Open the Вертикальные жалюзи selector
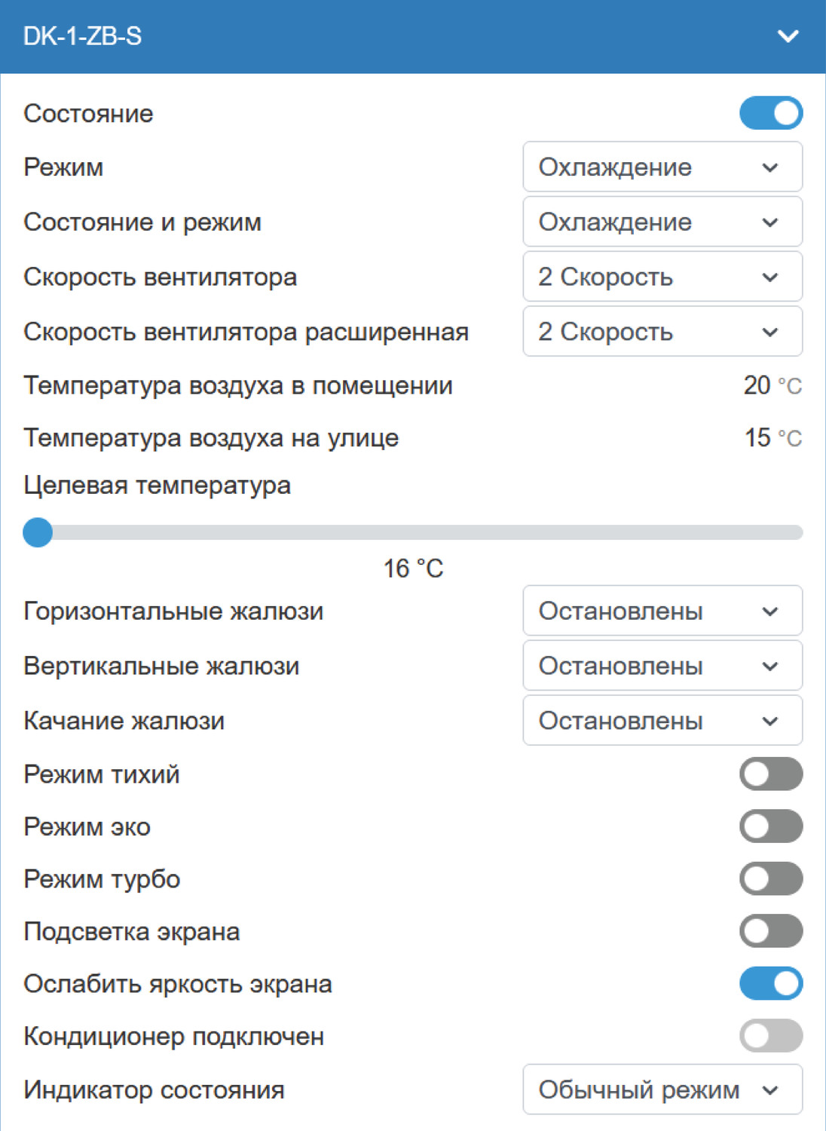The image size is (826, 1131). click(662, 666)
